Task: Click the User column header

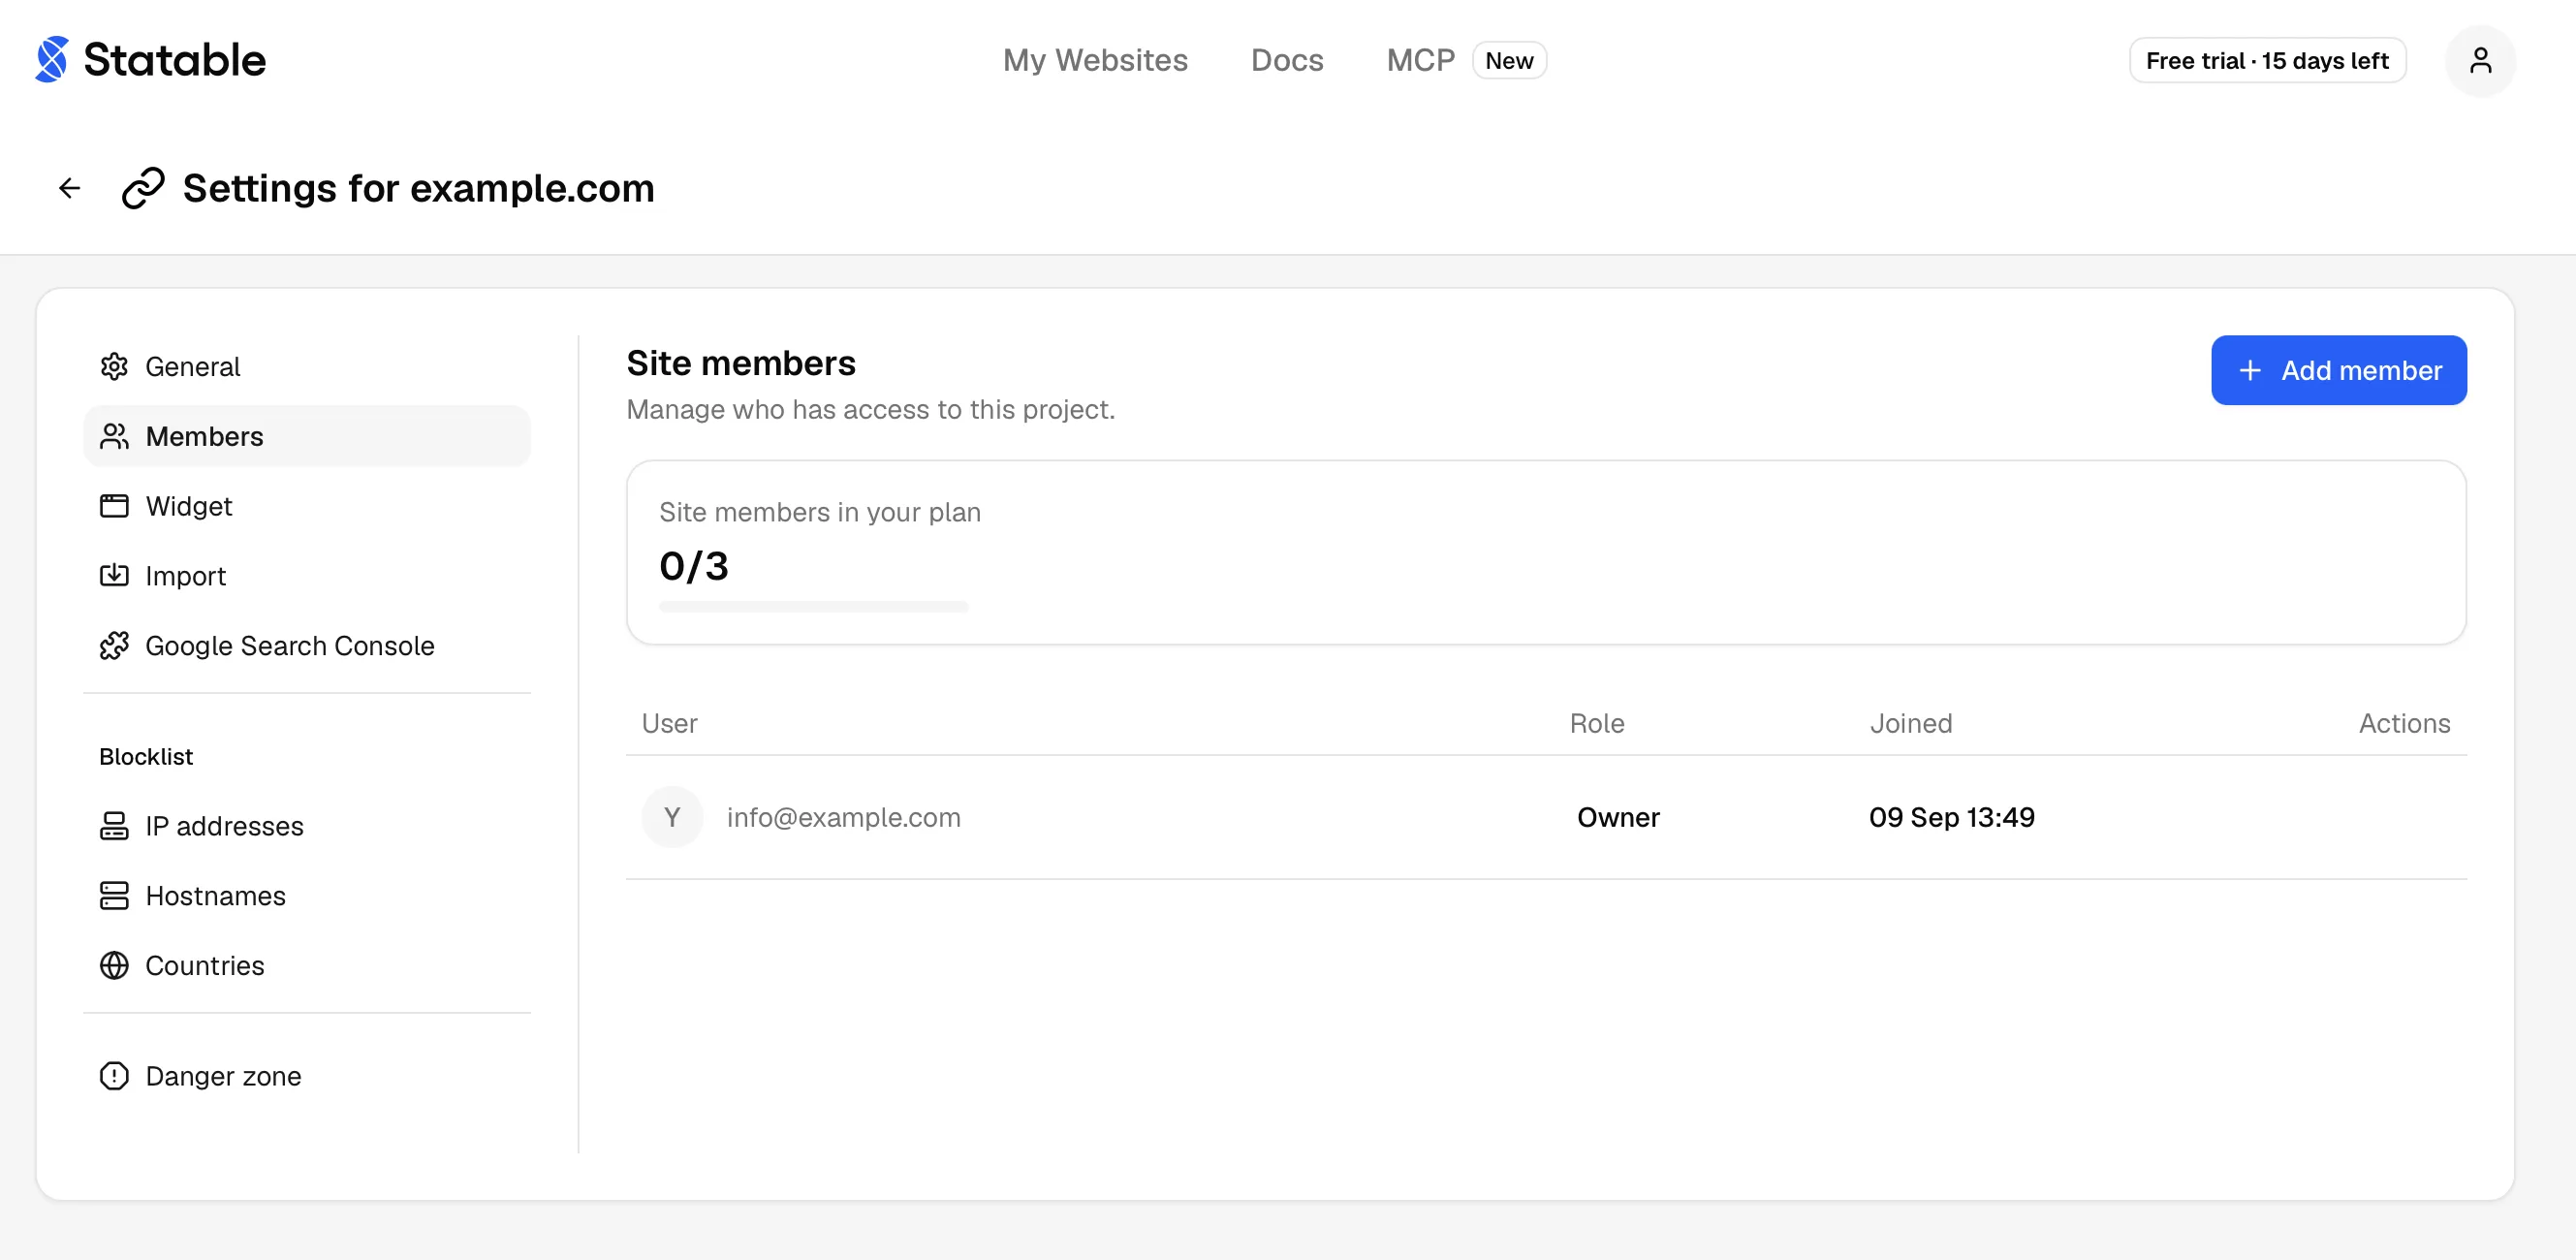Action: click(669, 723)
